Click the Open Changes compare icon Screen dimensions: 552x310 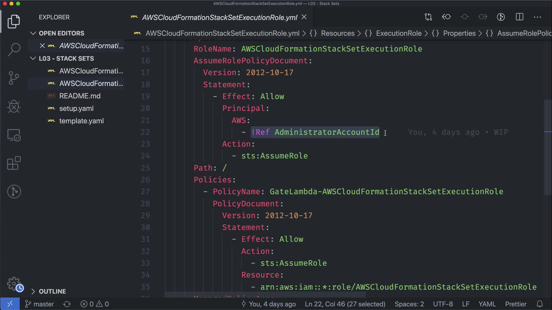click(428, 17)
